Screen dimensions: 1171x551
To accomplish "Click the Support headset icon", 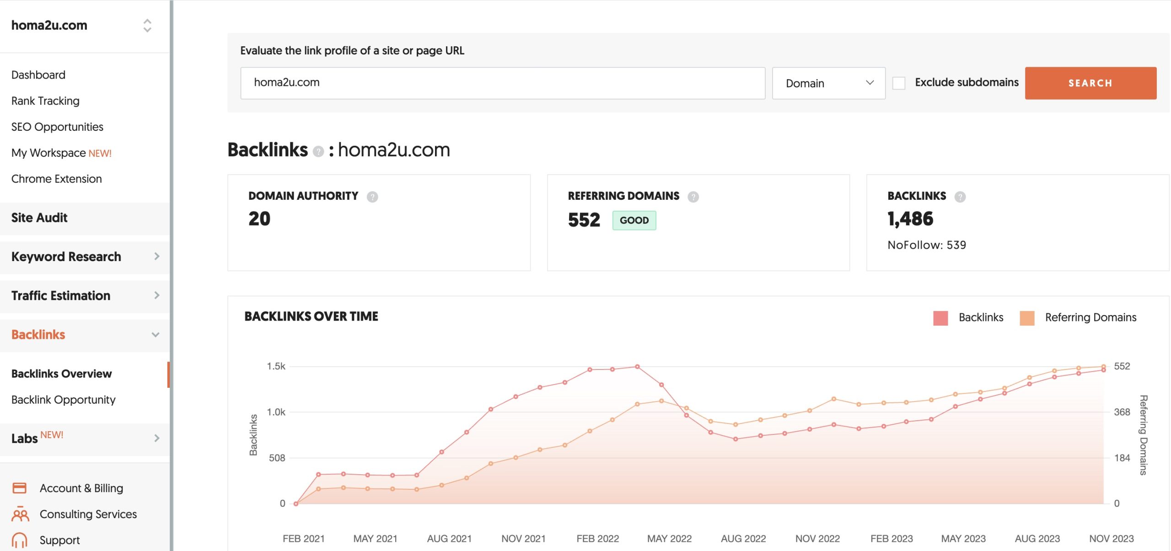I will pyautogui.click(x=19, y=540).
